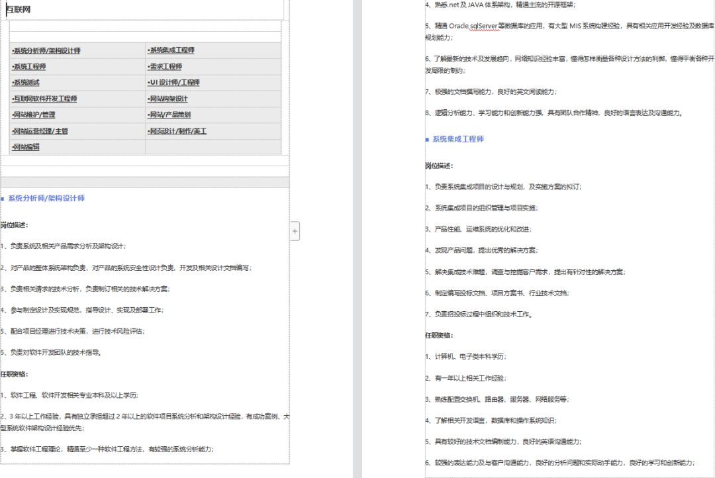Click the plus button beside the left page

(295, 231)
